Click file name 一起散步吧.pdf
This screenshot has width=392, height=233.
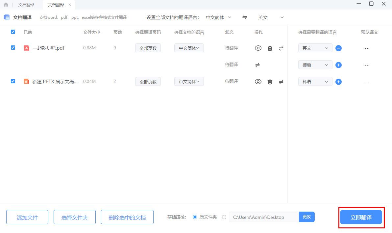click(x=48, y=48)
